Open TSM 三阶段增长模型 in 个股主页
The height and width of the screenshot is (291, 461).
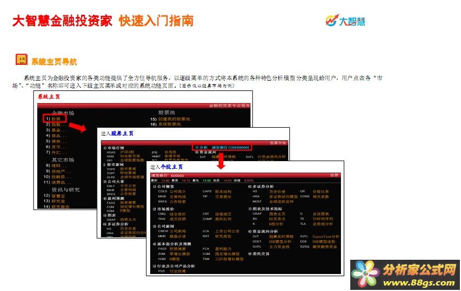(x=223, y=259)
